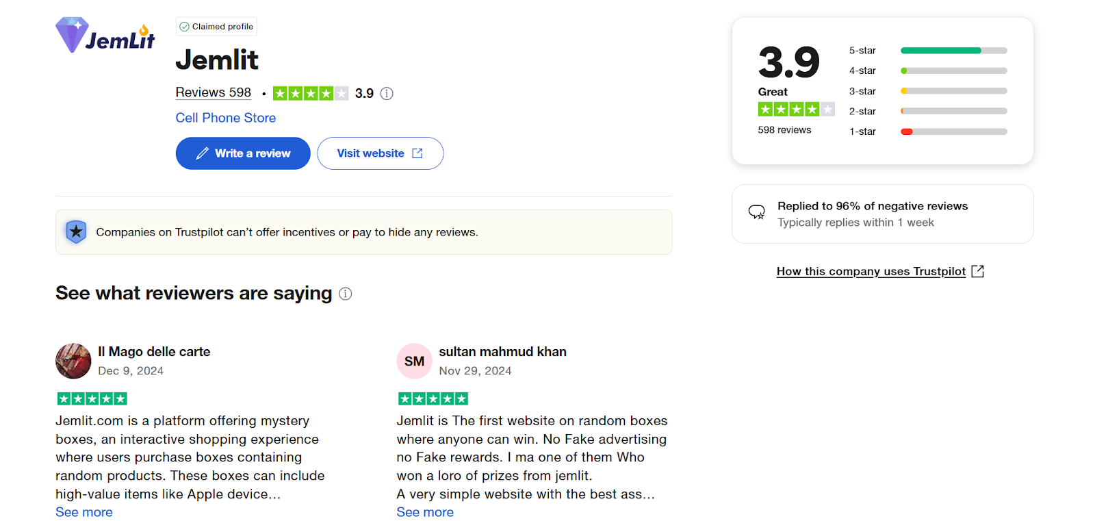
Task: Filter reviews by 4-star row
Action: tap(928, 71)
